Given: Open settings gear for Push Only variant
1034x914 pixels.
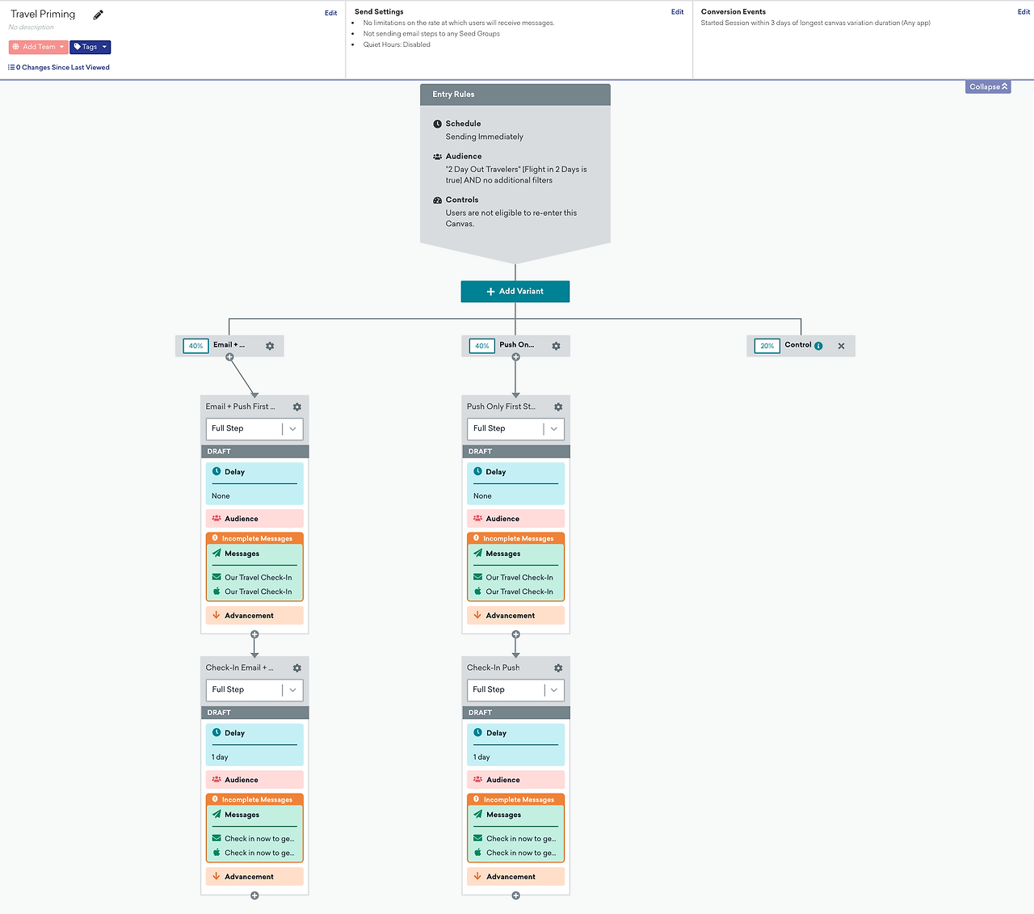Looking at the screenshot, I should (556, 346).
